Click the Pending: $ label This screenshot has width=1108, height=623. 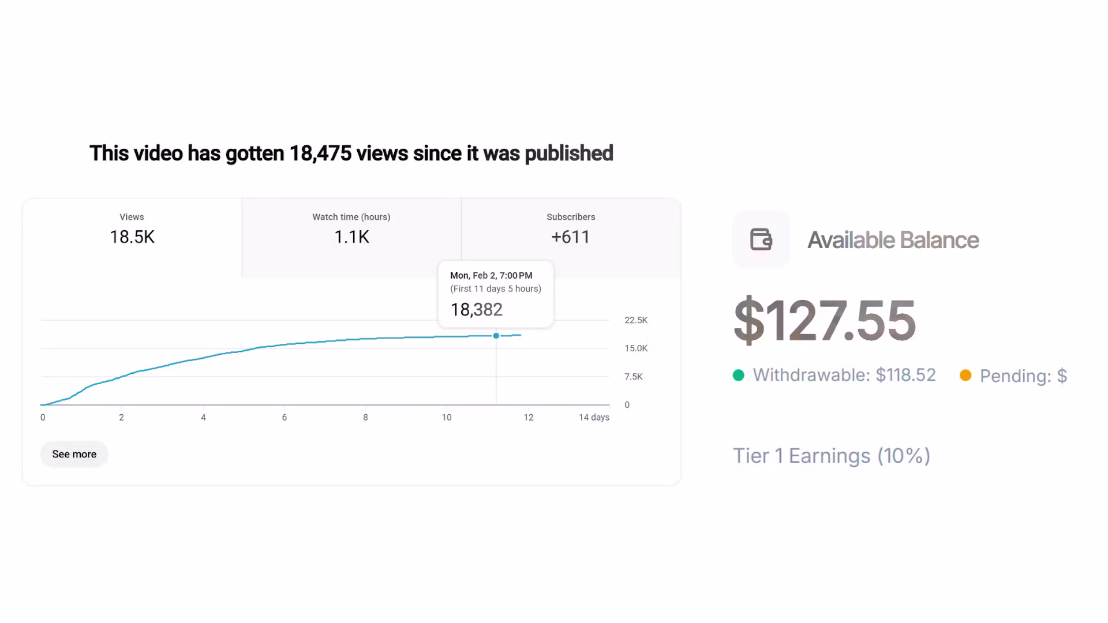point(1023,376)
